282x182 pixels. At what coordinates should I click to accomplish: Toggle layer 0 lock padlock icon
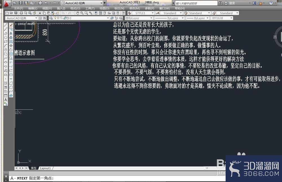(65, 18)
